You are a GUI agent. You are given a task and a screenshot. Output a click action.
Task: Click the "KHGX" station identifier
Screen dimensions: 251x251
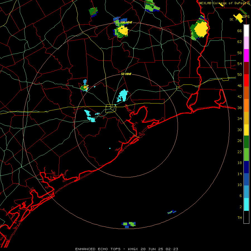point(133,249)
